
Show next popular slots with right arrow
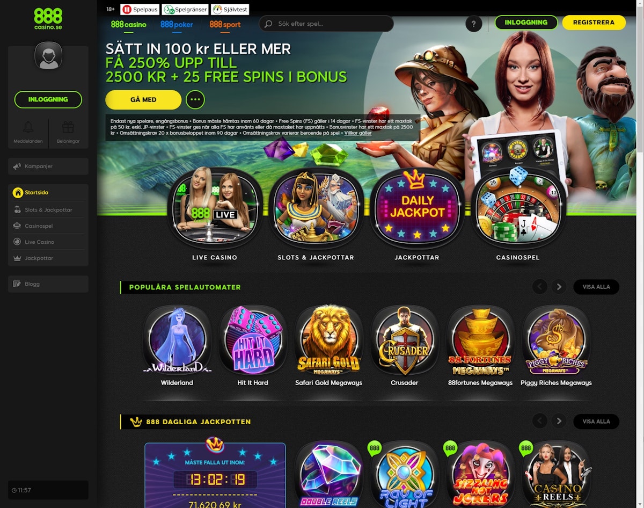(559, 287)
